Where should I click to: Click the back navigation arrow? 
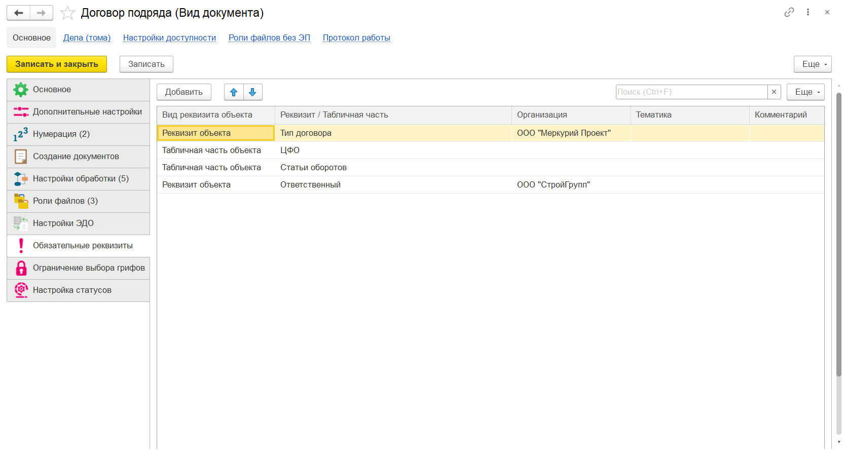click(x=19, y=13)
